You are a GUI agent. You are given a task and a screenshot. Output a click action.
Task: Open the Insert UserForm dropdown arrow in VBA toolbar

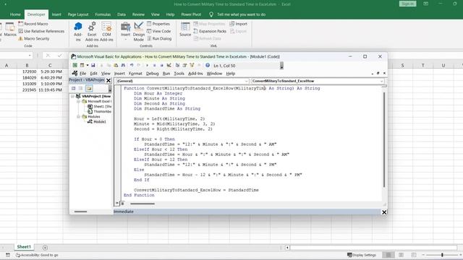[88, 65]
